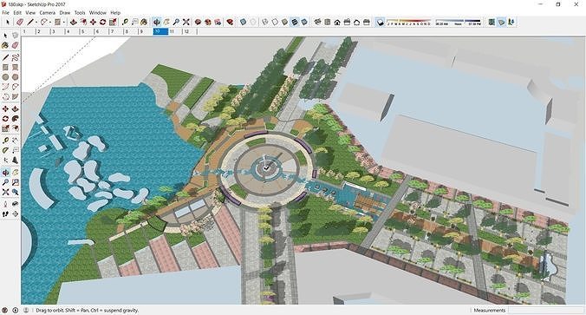
Task: Select the Section Plane tool in left palette
Action: coord(15,214)
